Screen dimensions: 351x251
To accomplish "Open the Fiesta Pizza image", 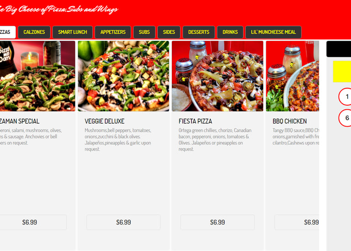I will point(218,76).
